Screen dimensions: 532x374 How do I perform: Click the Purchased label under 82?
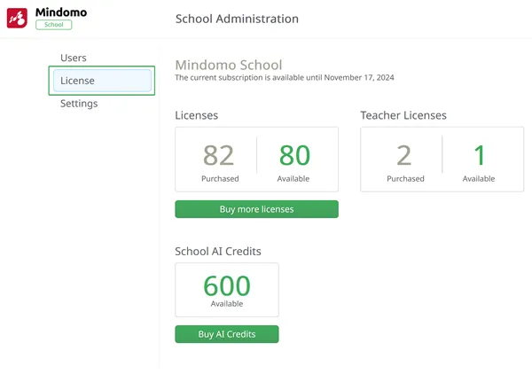click(220, 179)
